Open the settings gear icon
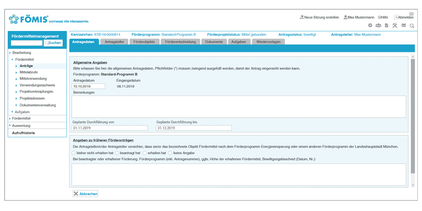This screenshot has height=211, width=422. [370, 25]
